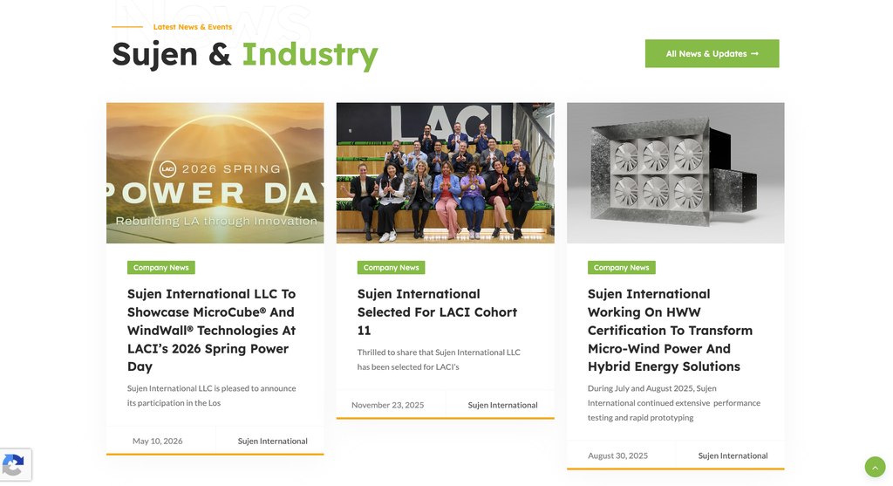Click excerpt "Sujen International LLC is pleased to announce"

click(x=211, y=395)
